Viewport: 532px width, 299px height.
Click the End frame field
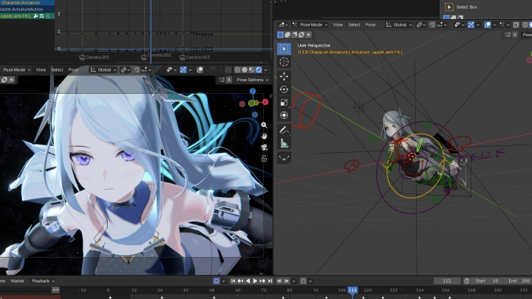(519, 281)
